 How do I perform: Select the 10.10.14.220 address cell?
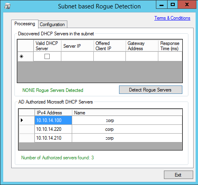(x=53, y=129)
